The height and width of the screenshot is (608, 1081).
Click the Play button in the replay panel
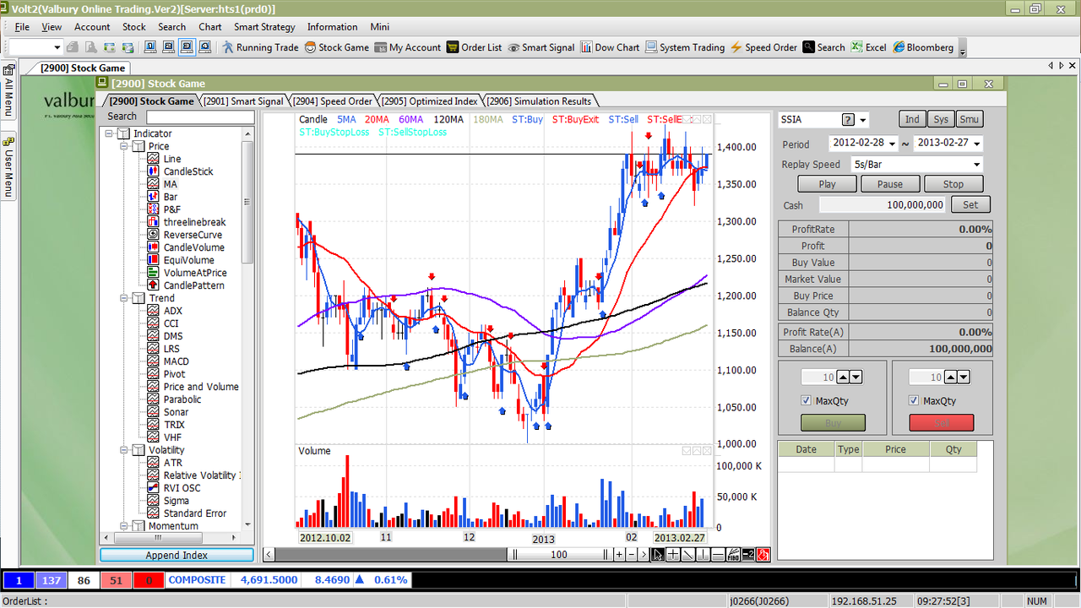click(x=826, y=183)
